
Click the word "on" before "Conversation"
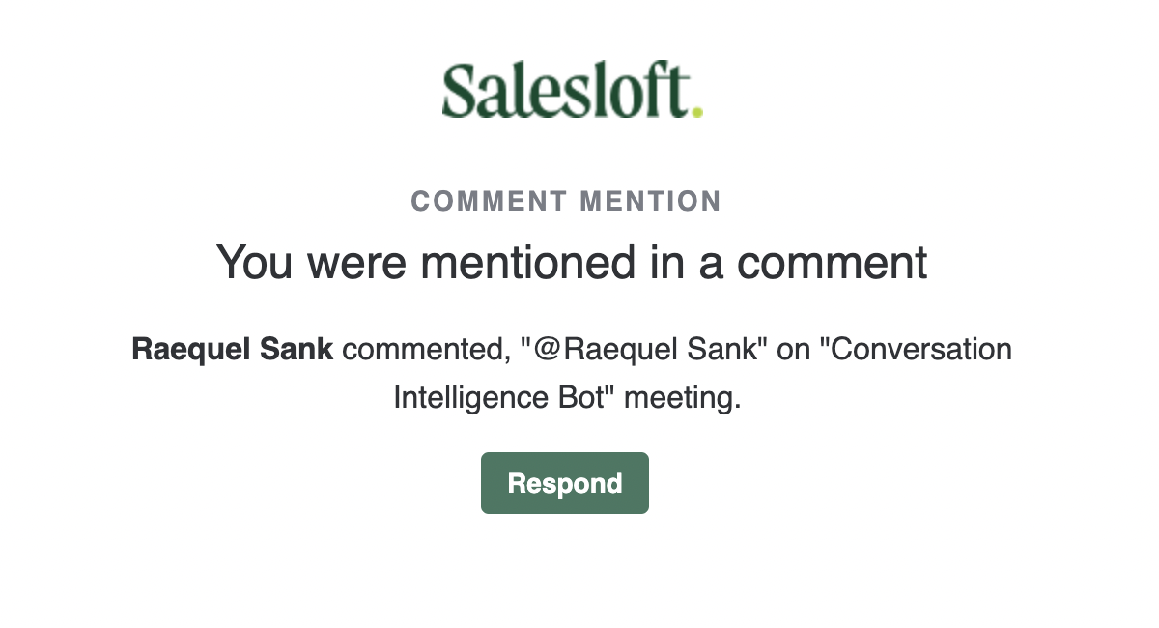click(793, 349)
